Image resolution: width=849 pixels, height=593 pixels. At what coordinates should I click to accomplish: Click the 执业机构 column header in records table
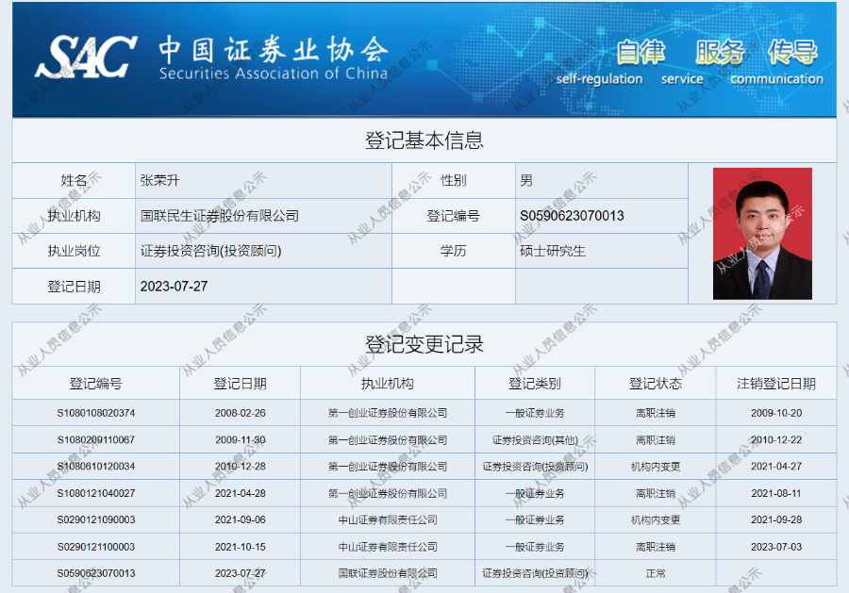pyautogui.click(x=387, y=384)
